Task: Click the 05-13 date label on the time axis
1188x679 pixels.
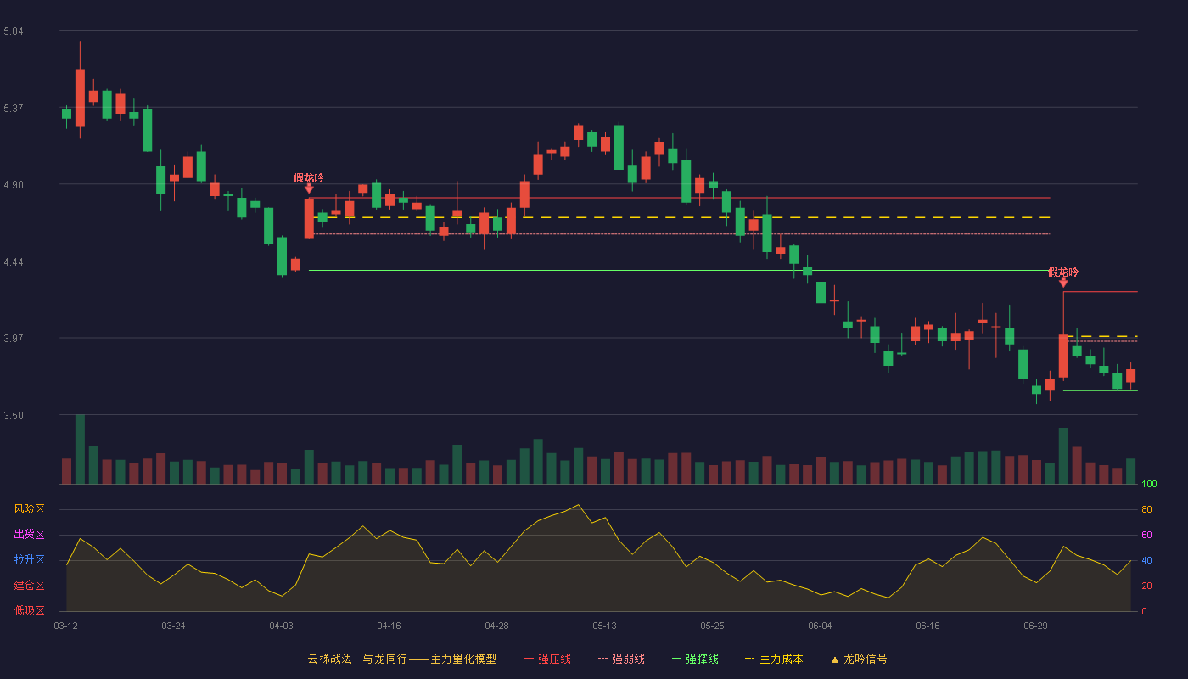Action: [x=604, y=626]
